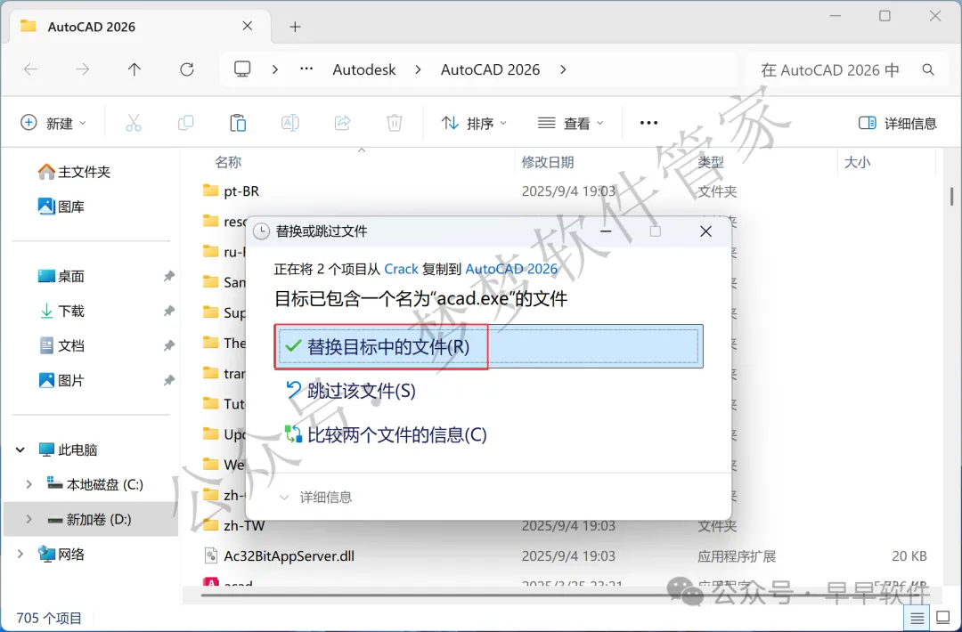Select Network (网络) in sidebar
This screenshot has height=632, width=962.
pyautogui.click(x=61, y=555)
